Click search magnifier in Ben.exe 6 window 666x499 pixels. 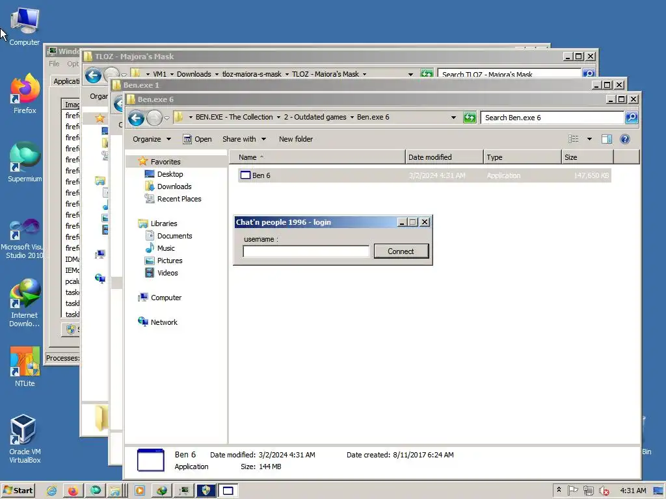632,118
